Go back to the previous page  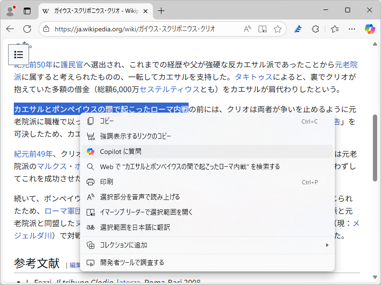coord(10,29)
